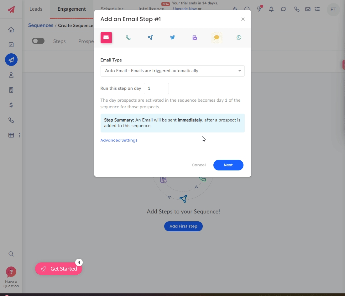Close the Add an Email Step dialog
Screen dimensions: 345x296
point(243,19)
